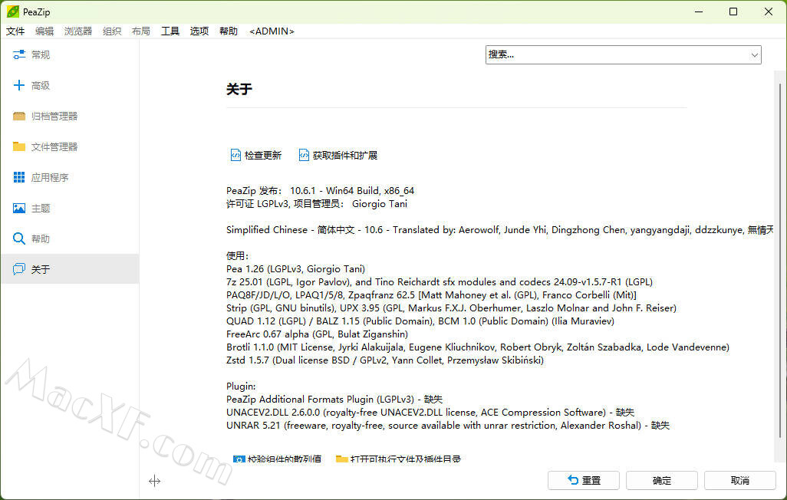The height and width of the screenshot is (500, 787).
Task: Open the 文件 menu
Action: [x=15, y=31]
